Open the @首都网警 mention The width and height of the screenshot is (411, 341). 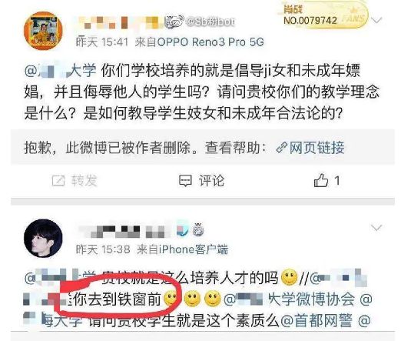(x=316, y=321)
